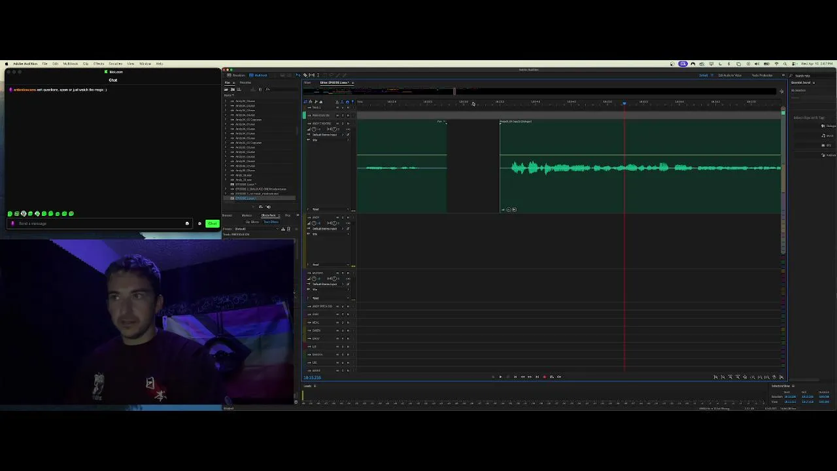The width and height of the screenshot is (837, 471).
Task: Switch to Waveform view
Action: pyautogui.click(x=236, y=75)
